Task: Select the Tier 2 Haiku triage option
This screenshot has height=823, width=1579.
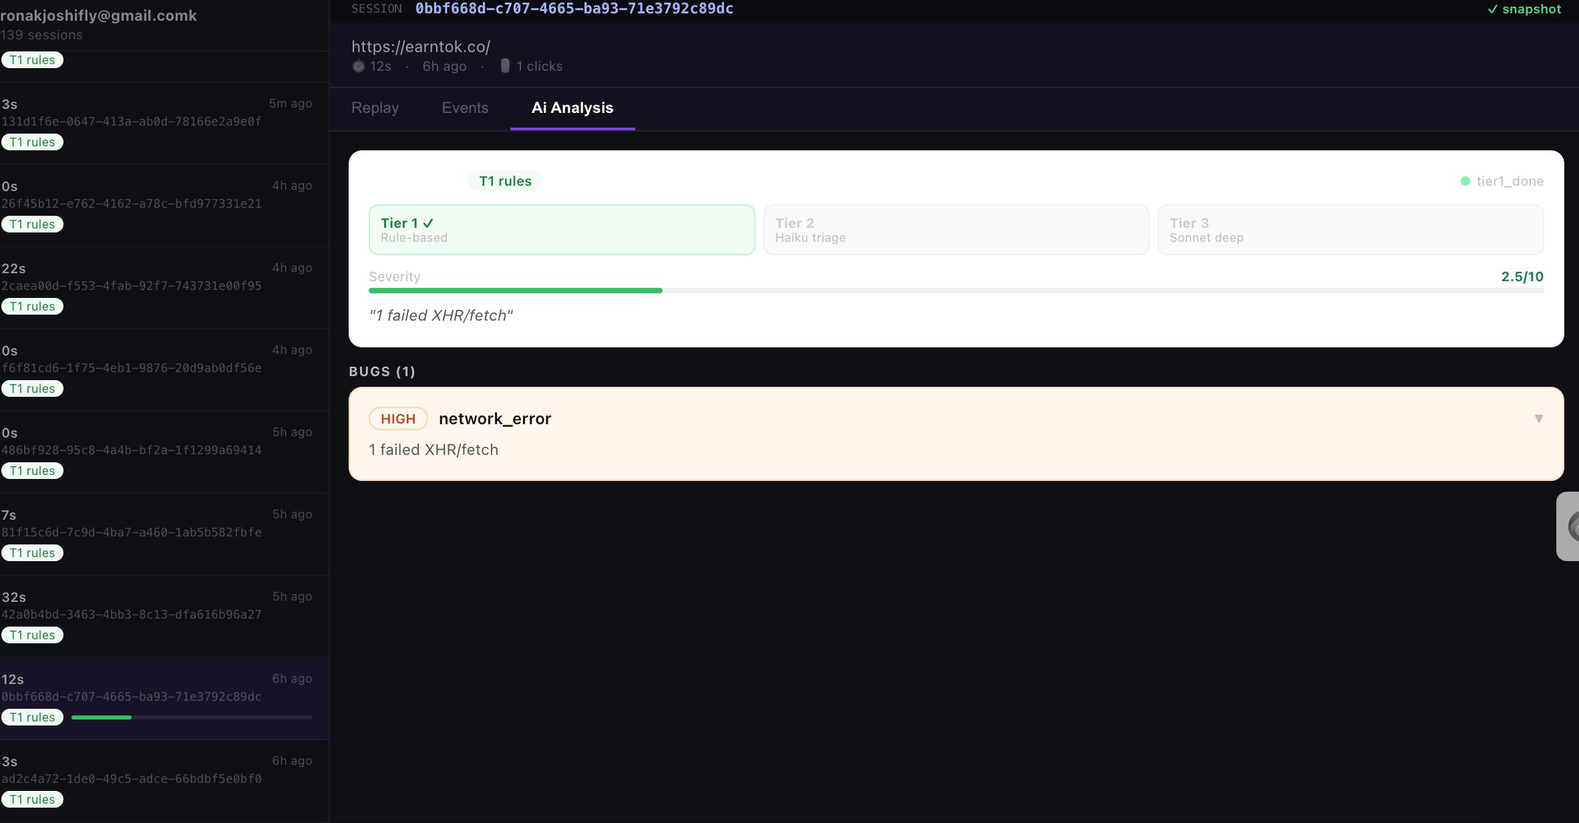Action: point(956,230)
